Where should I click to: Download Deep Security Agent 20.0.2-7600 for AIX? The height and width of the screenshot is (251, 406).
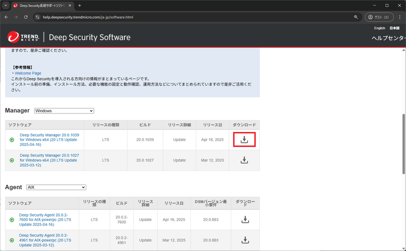[245, 220]
